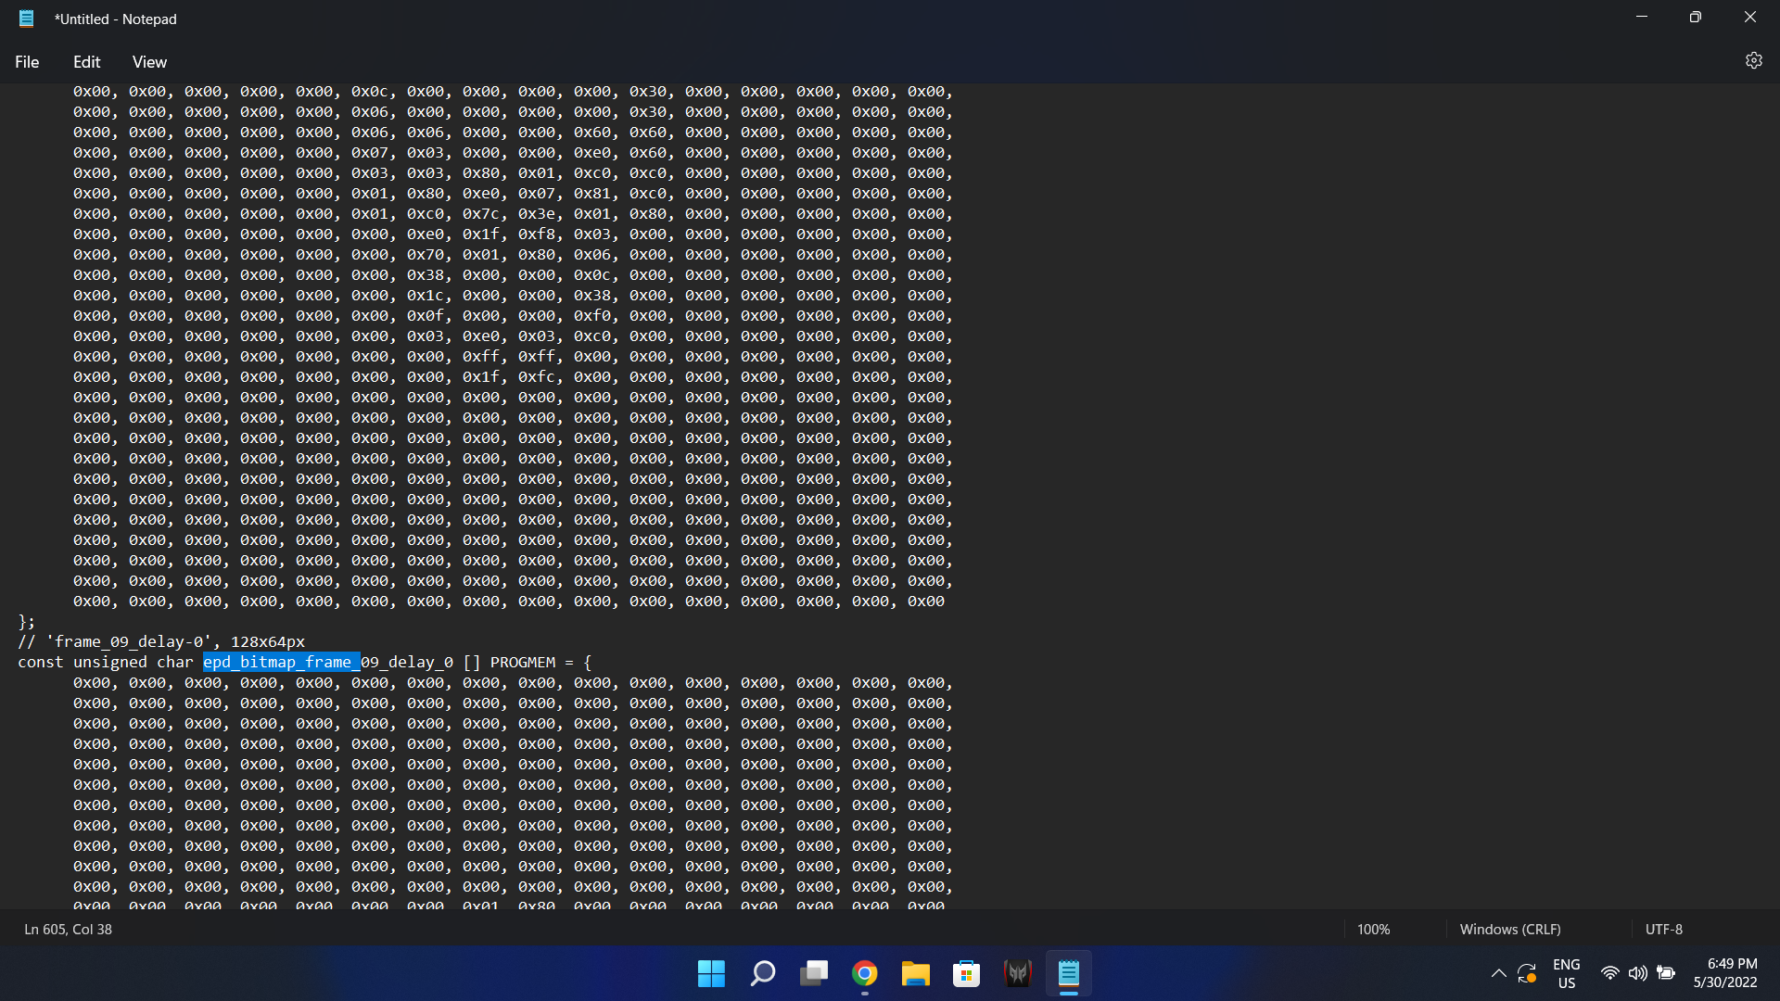
Task: Click the UTF-8 encoding indicator
Action: pos(1663,929)
